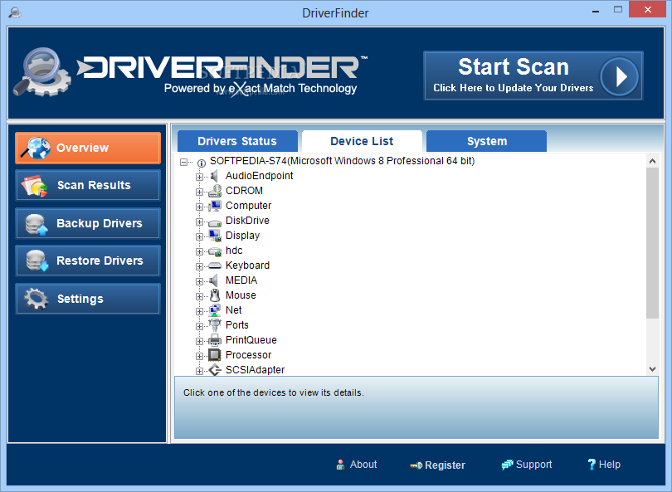This screenshot has width=672, height=492.
Task: Select the 'SCSIAdapter' tree label
Action: [x=255, y=370]
